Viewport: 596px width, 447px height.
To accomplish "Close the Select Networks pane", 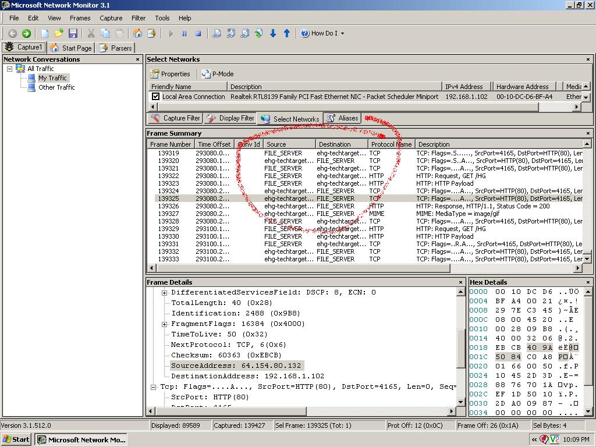I will [x=588, y=60].
